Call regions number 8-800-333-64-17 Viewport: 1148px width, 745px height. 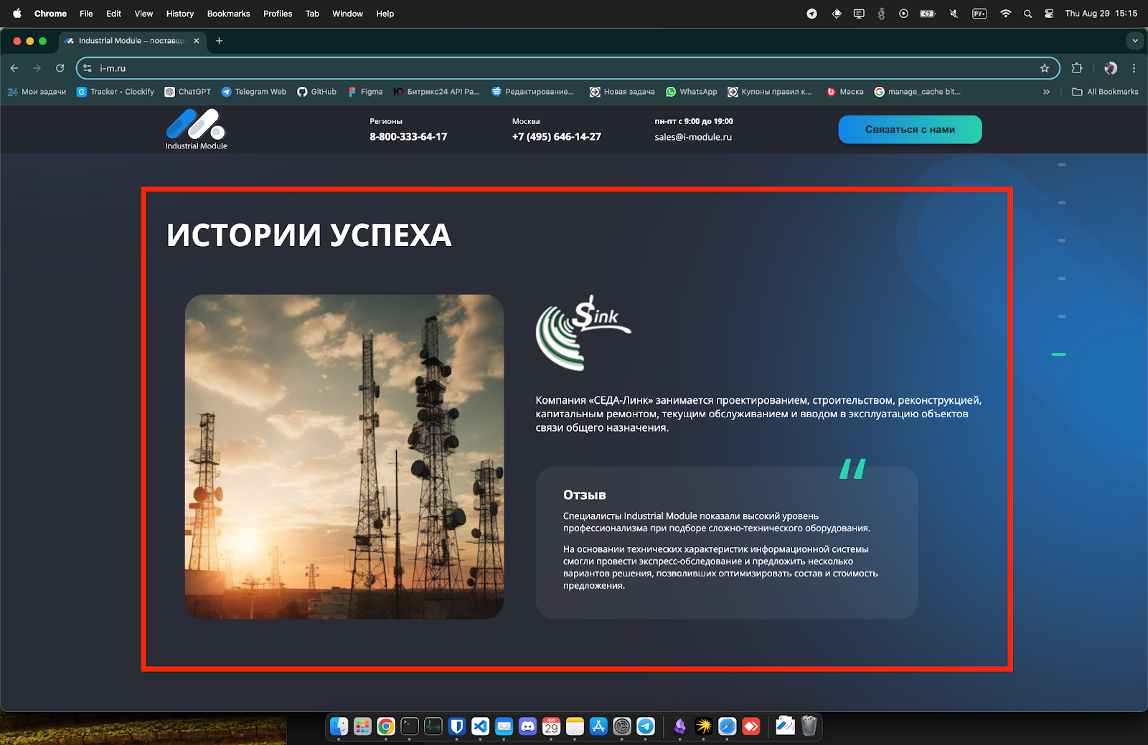point(408,136)
